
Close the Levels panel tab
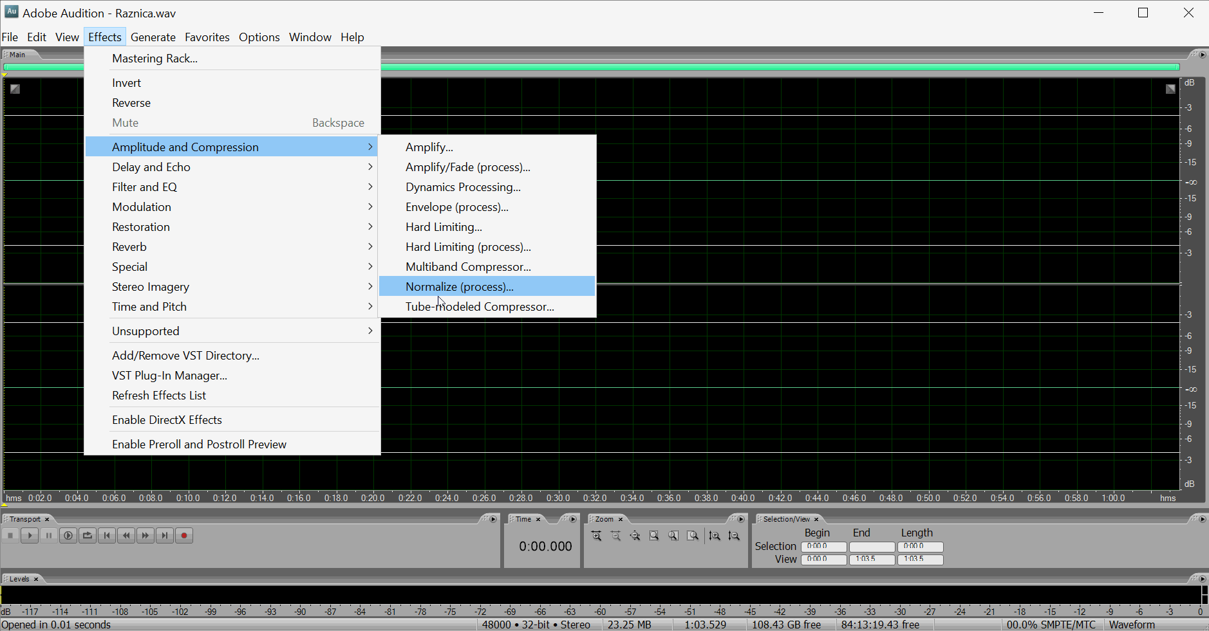pyautogui.click(x=36, y=580)
